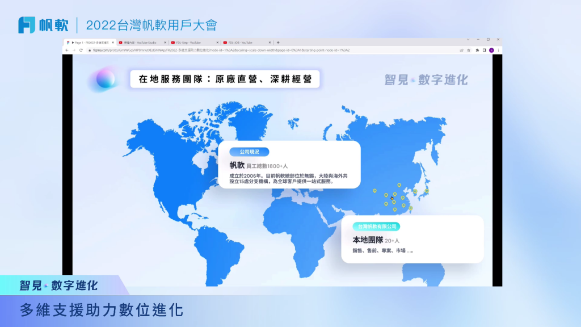Click the northernmost China map pin
The image size is (581, 327).
click(x=399, y=185)
